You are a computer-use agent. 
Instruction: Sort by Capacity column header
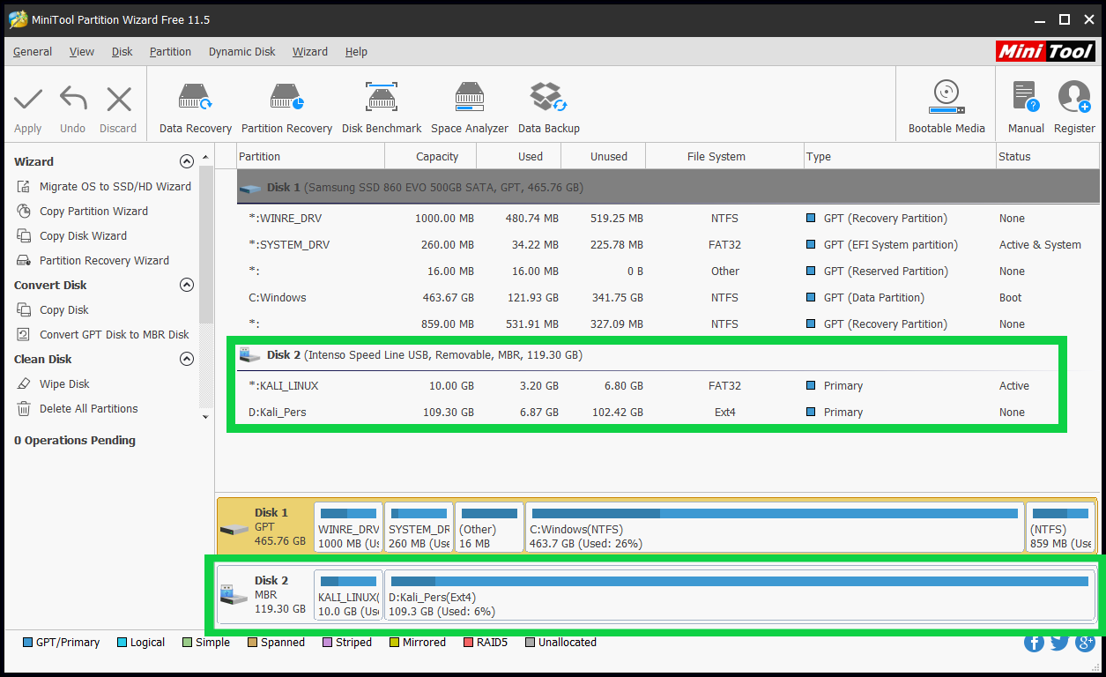431,156
